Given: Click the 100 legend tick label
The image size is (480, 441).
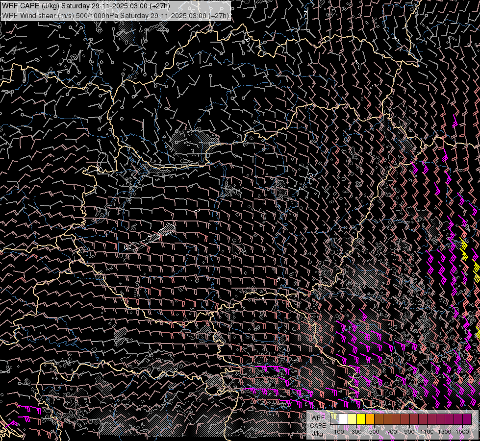Looking at the screenshot, I should (x=339, y=431).
